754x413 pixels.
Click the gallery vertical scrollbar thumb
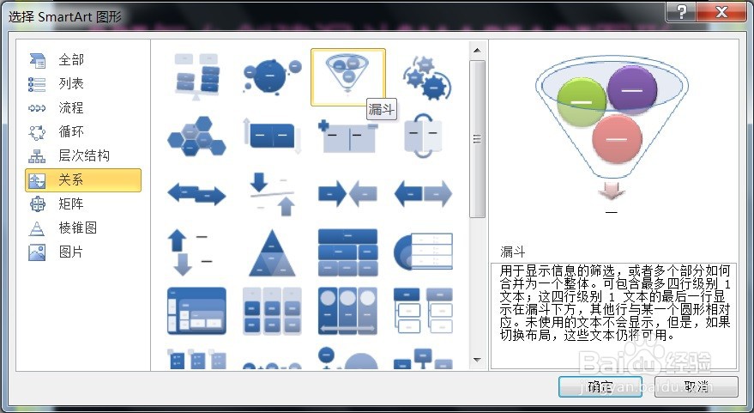[477, 138]
